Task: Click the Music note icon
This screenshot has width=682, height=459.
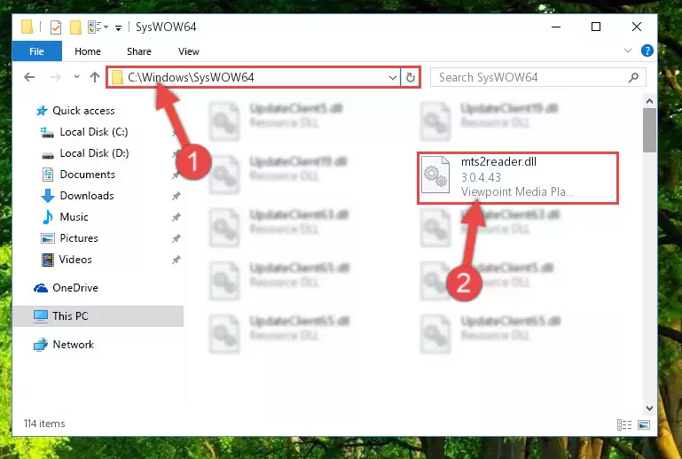Action: click(47, 217)
